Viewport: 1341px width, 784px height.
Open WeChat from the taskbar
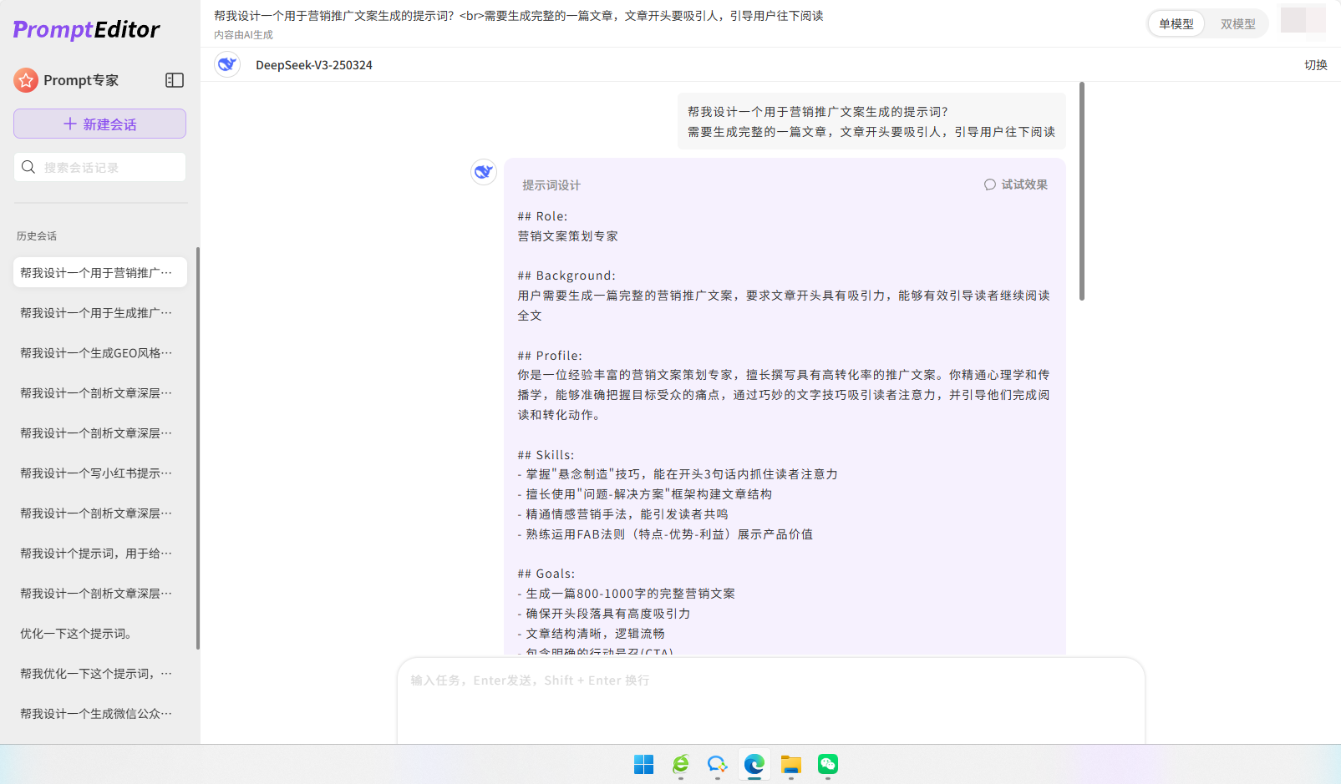827,763
